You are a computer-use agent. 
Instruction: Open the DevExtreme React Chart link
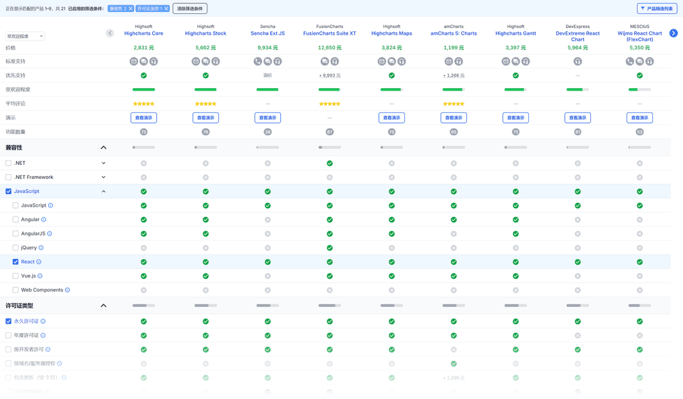(x=578, y=36)
